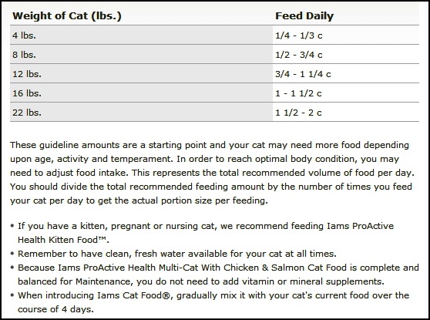Click the 'Remember to have clean, fresh water' bullet
Viewport: 430px width, 320px height.
coord(177,254)
